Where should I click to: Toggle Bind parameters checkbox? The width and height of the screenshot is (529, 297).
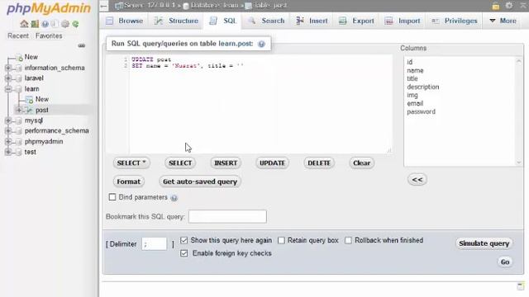click(x=112, y=197)
